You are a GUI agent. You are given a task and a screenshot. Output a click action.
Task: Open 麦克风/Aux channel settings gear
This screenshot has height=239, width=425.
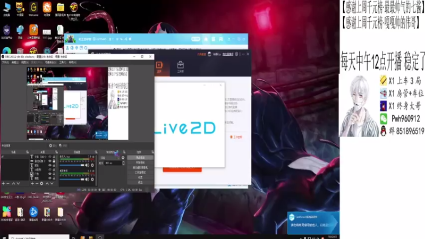click(92, 165)
